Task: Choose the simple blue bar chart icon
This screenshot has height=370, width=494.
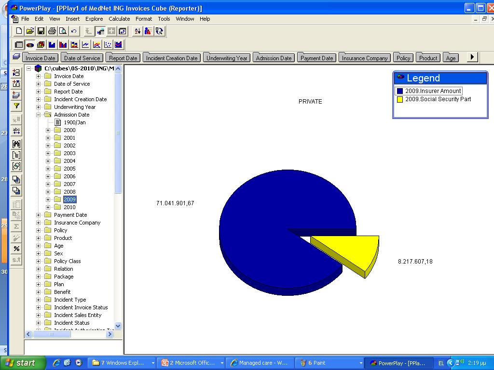Action: point(52,45)
